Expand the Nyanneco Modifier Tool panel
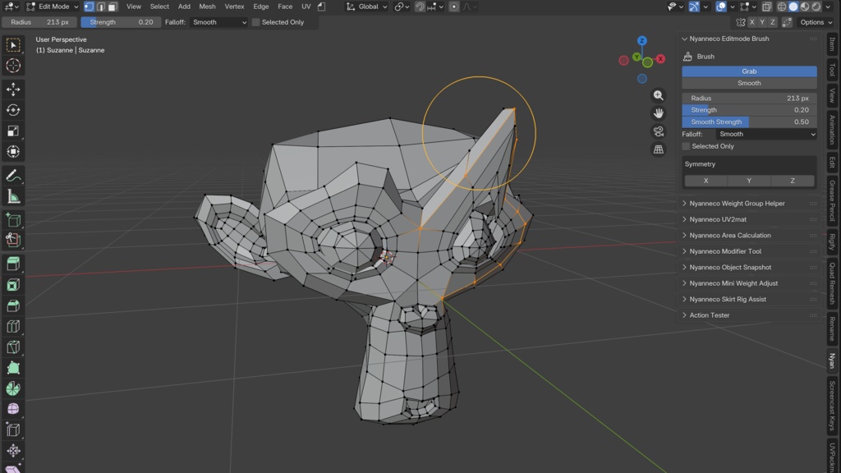This screenshot has width=841, height=473. pyautogui.click(x=725, y=251)
